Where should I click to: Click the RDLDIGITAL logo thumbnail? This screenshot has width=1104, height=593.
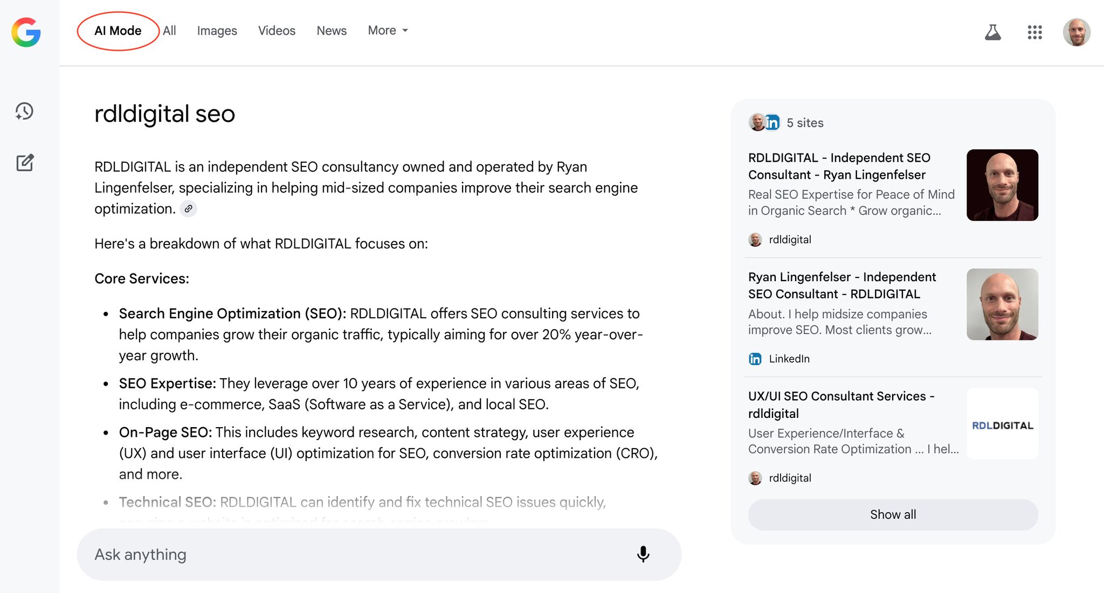[1002, 424]
